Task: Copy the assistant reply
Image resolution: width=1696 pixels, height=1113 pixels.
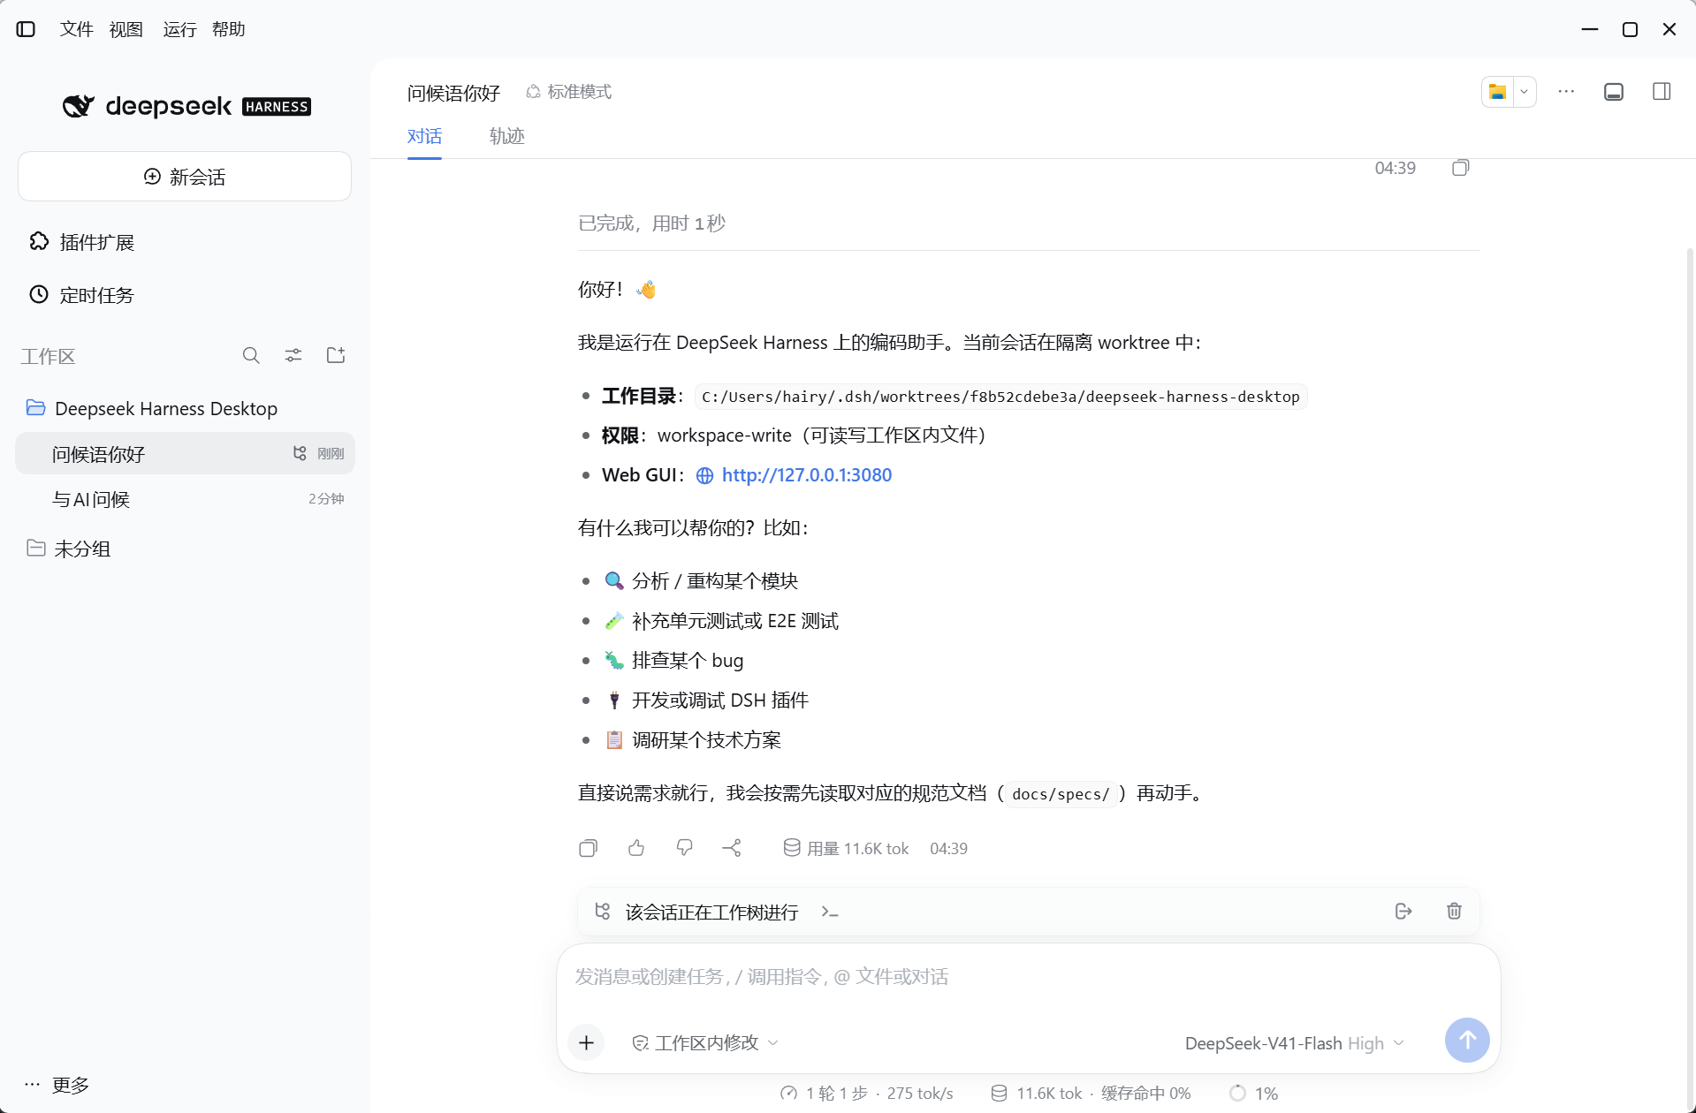Action: [588, 848]
